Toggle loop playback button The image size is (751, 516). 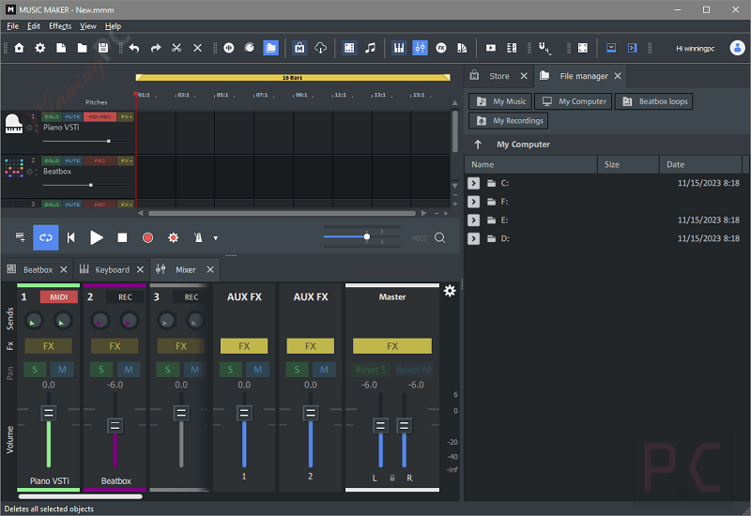pyautogui.click(x=45, y=237)
